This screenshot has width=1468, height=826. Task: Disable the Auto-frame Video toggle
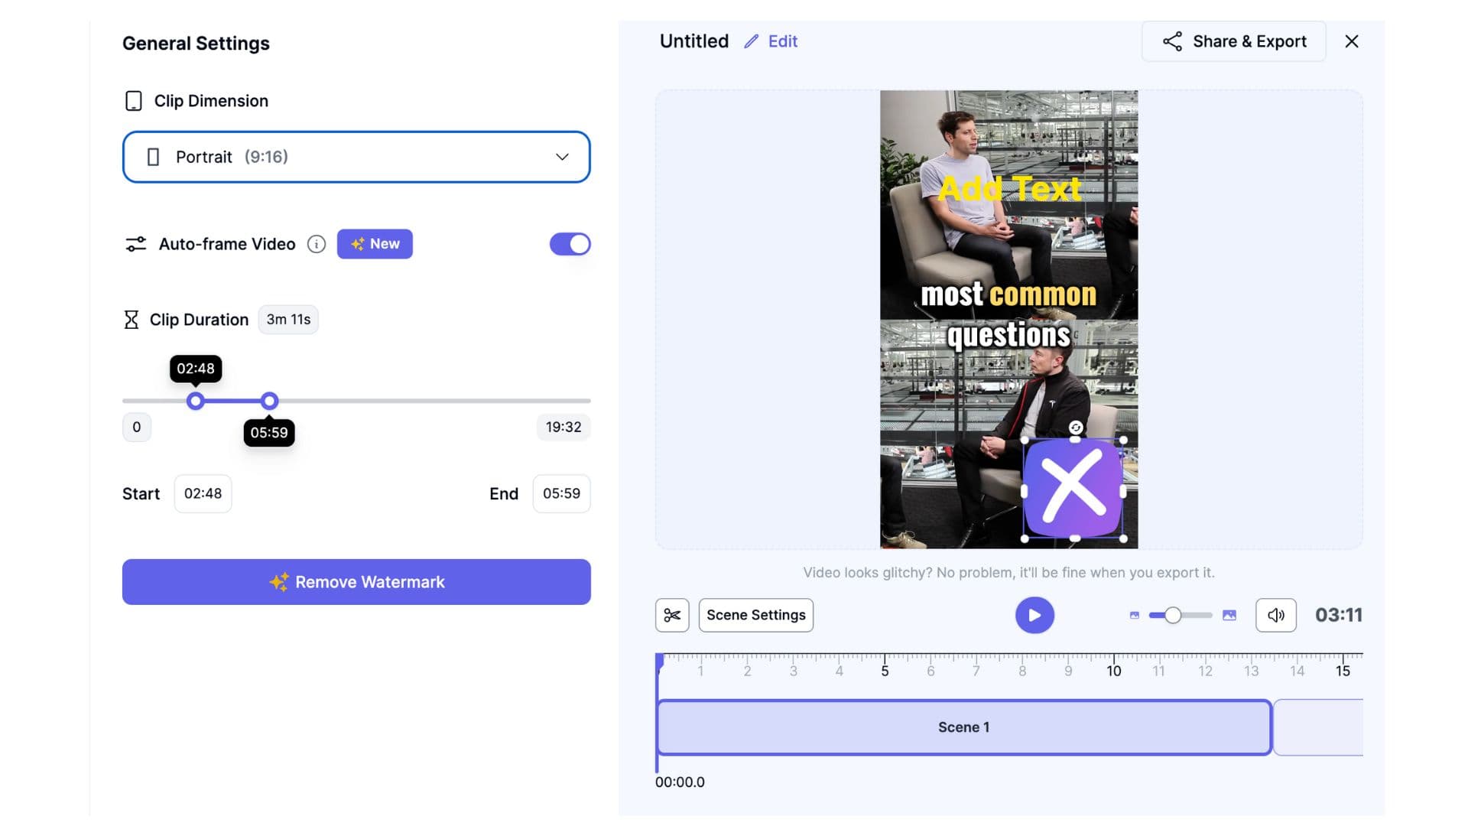(570, 244)
